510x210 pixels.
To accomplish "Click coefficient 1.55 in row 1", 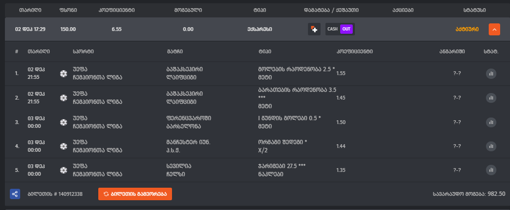I will coord(341,73).
